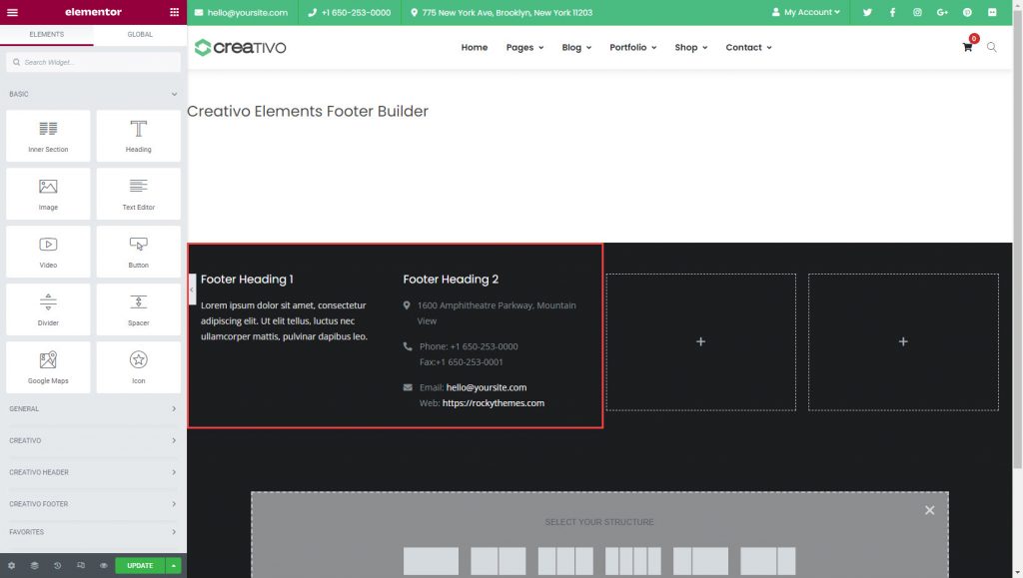Select the Video widget
Screen dimensions: 1023x578
pos(48,252)
